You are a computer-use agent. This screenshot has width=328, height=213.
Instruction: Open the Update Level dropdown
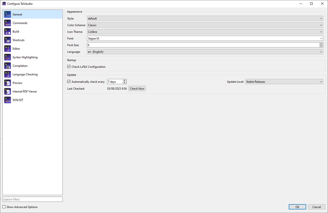[284, 82]
